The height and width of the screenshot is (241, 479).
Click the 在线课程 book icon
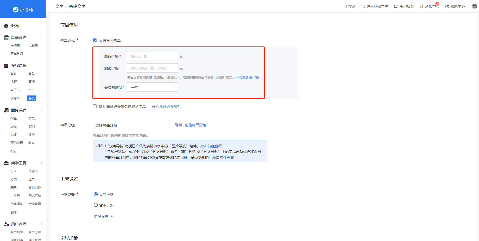click(6, 66)
